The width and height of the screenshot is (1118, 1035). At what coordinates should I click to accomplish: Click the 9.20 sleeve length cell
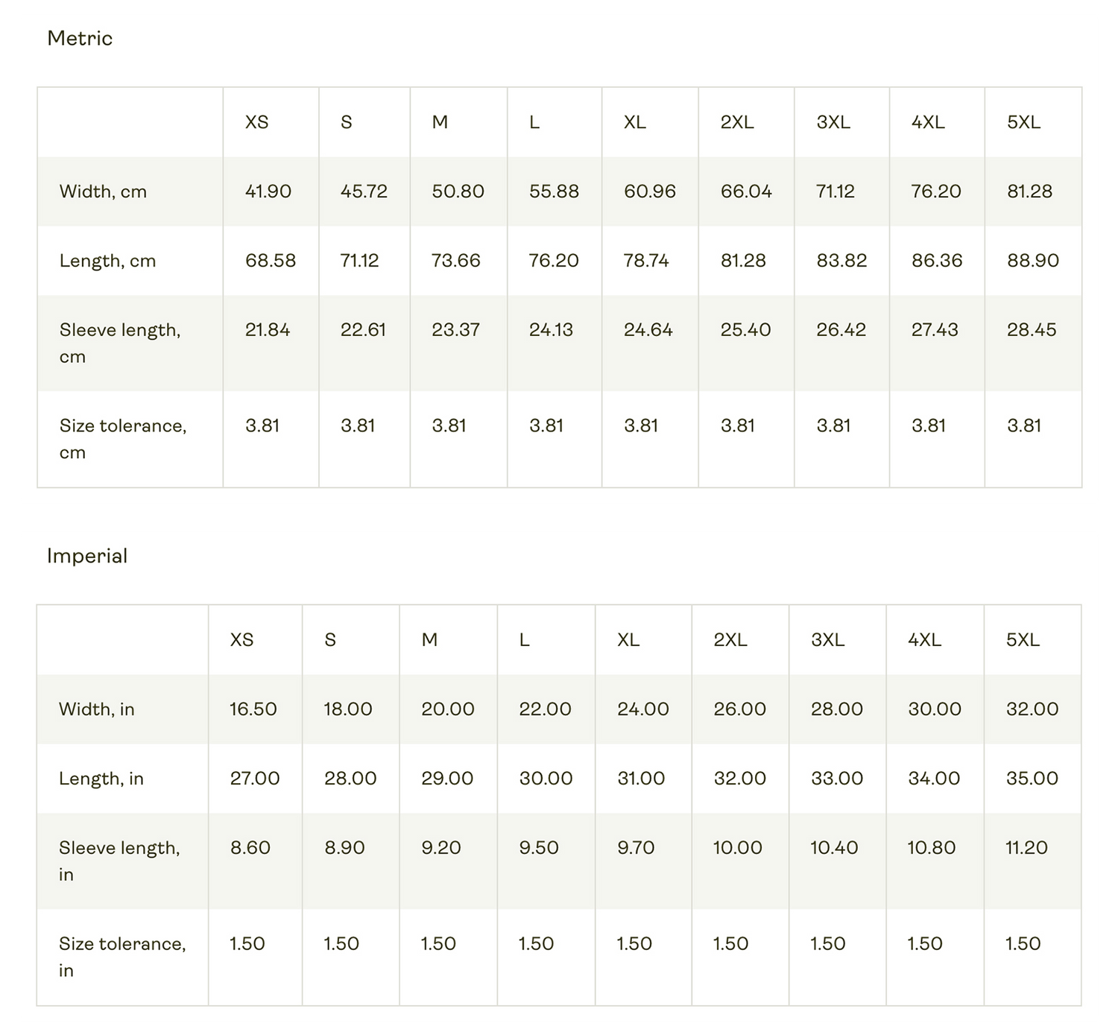pyautogui.click(x=441, y=848)
